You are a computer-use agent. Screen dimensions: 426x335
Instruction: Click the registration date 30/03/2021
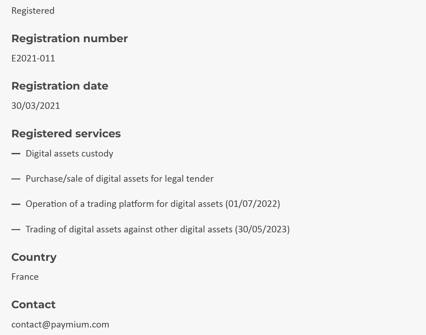click(x=36, y=106)
